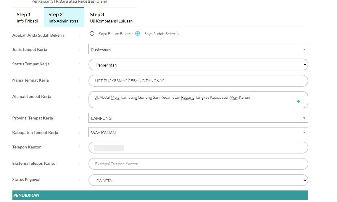Open the Kabupaten Tempat Kerja dropdown showing WAY KANAN
The height and width of the screenshot is (202, 337).
[198, 132]
